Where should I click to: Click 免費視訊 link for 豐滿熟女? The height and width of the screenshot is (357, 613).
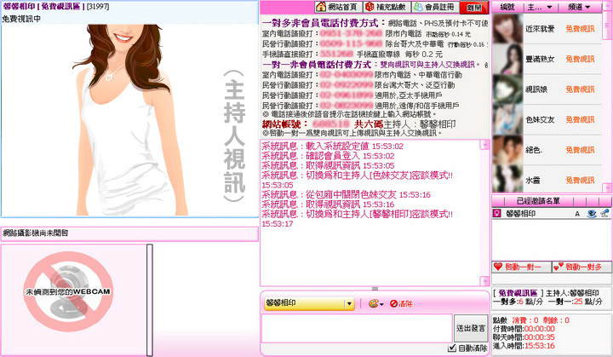(580, 59)
